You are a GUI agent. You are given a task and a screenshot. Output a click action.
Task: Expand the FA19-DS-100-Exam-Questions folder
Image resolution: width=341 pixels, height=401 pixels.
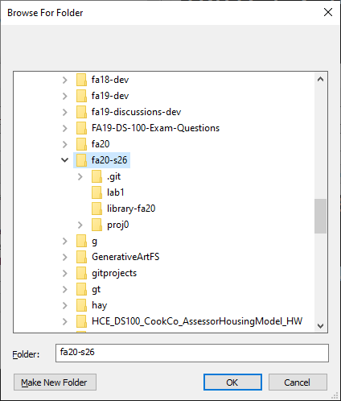tap(64, 128)
